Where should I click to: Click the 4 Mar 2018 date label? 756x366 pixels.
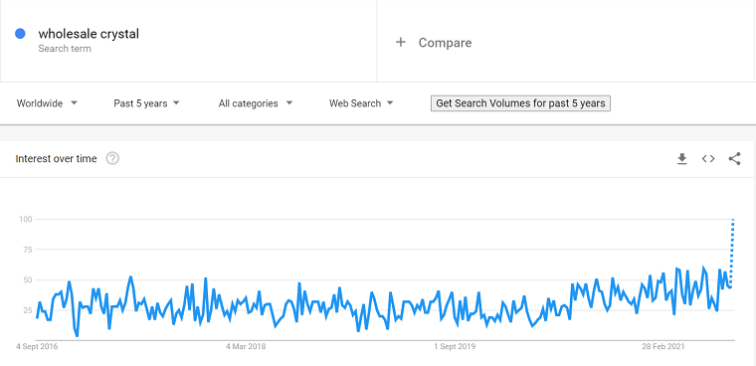pos(246,346)
